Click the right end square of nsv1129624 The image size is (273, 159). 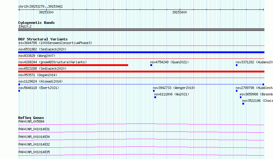[x=263, y=84]
